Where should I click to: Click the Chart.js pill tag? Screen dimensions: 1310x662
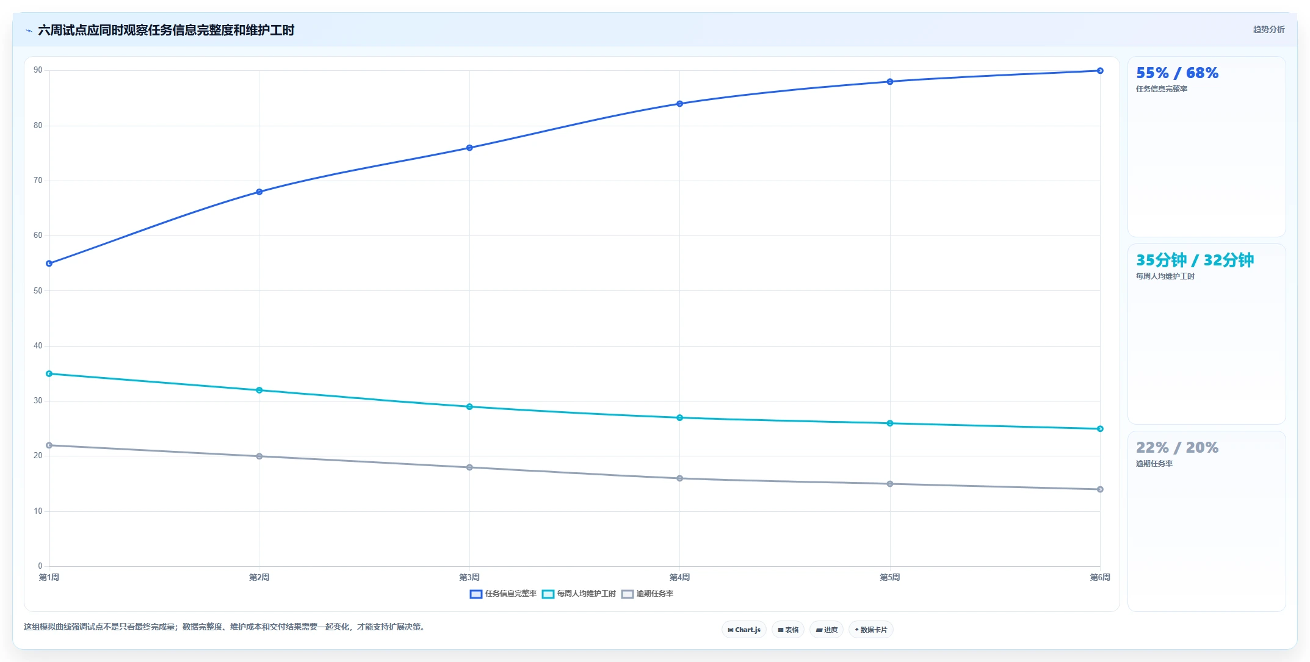(744, 630)
